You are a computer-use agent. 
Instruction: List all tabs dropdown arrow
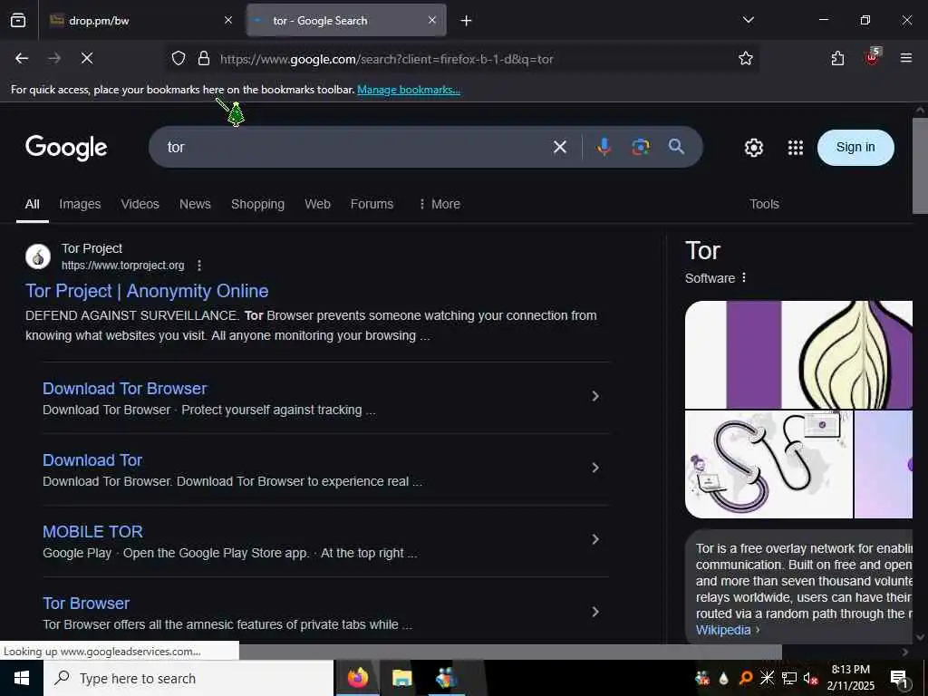pos(748,20)
